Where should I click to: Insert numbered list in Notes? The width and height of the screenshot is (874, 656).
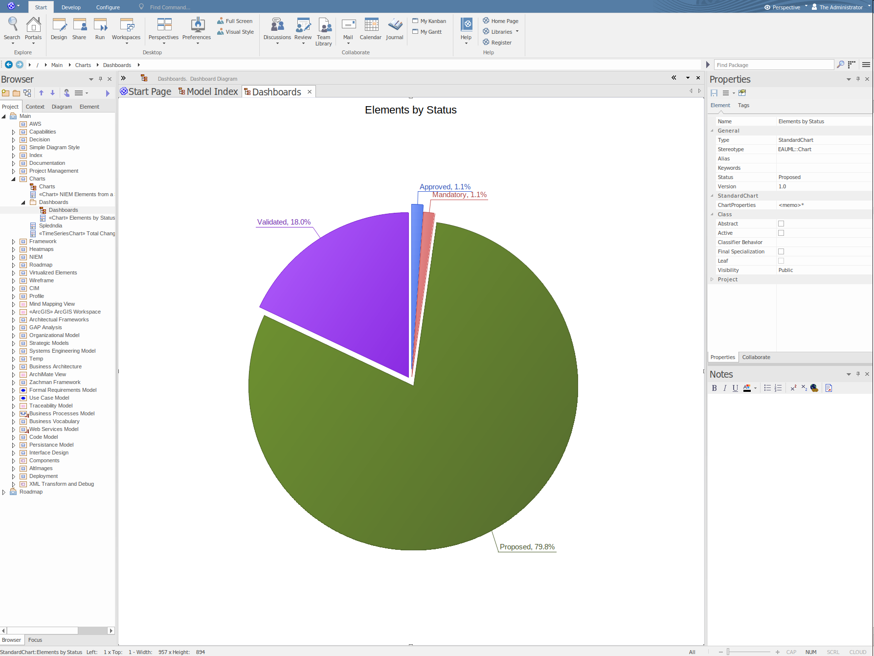(778, 388)
